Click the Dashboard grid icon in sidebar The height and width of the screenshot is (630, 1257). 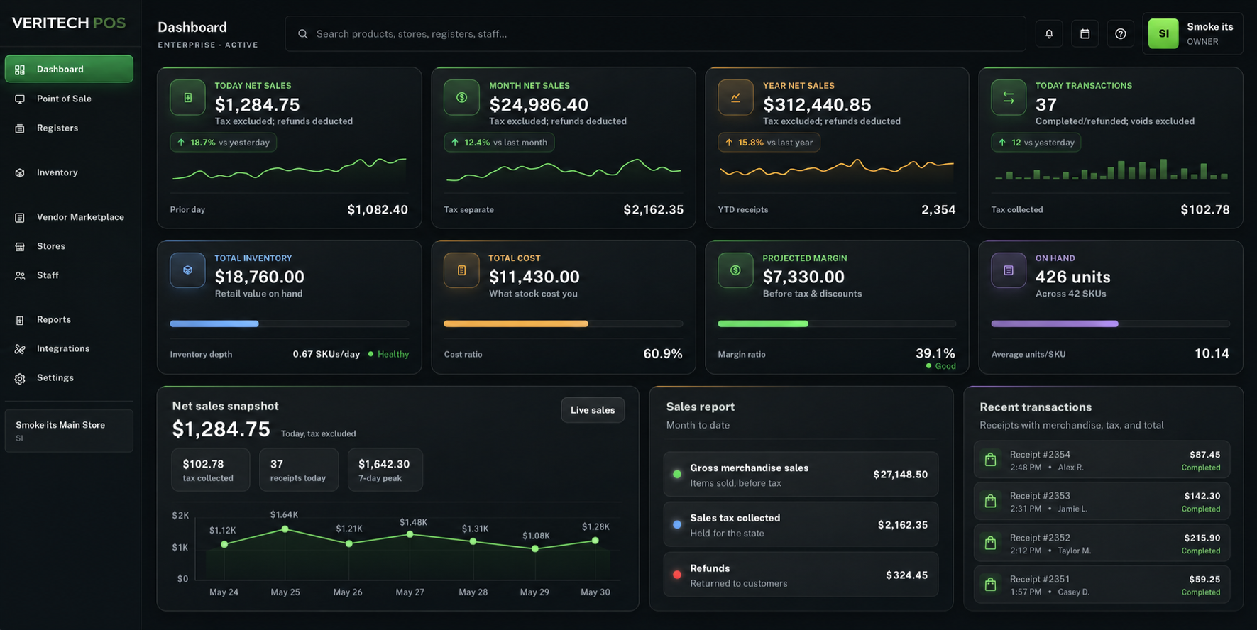20,70
